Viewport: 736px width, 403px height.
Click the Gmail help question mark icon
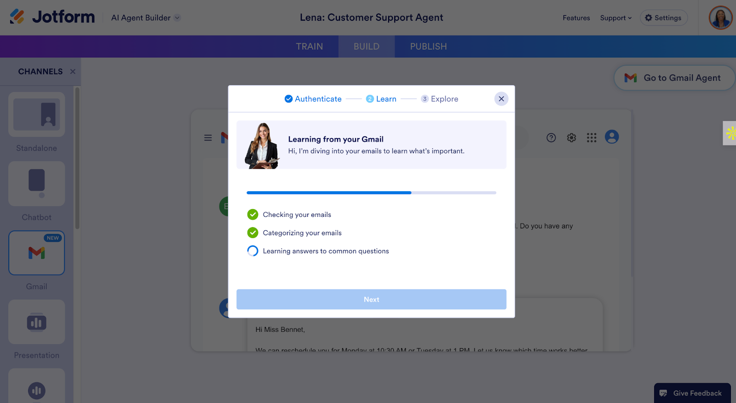551,137
